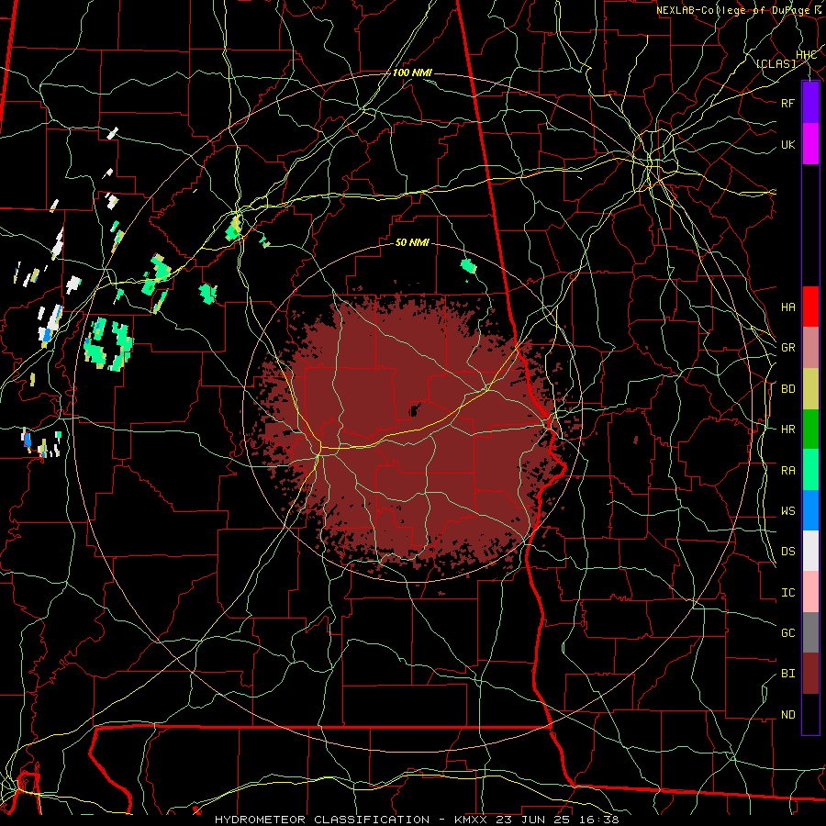The width and height of the screenshot is (826, 826).
Task: Click the DS legend label
Action: point(787,552)
